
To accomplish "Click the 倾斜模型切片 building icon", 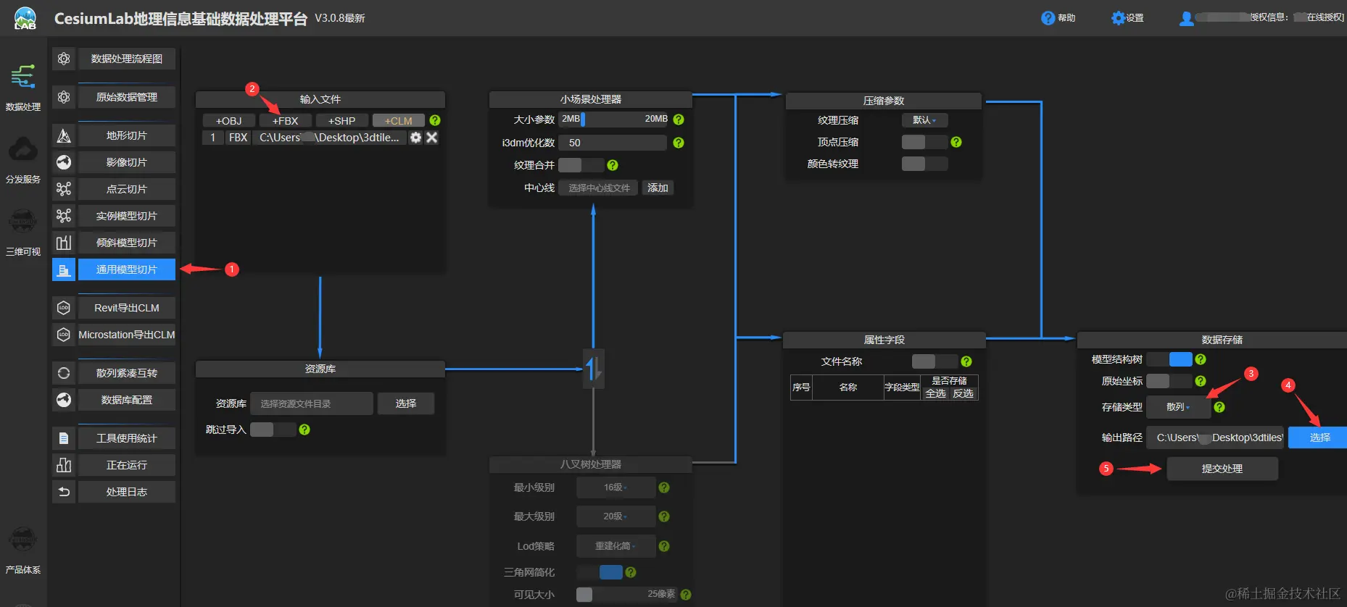I will [64, 243].
